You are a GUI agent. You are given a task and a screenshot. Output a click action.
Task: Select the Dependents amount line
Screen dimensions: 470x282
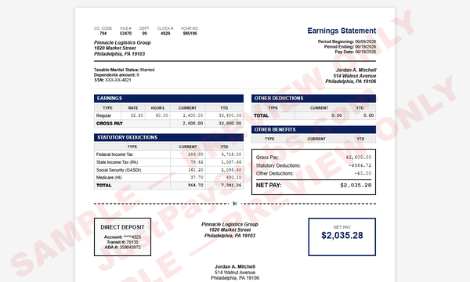pos(116,75)
